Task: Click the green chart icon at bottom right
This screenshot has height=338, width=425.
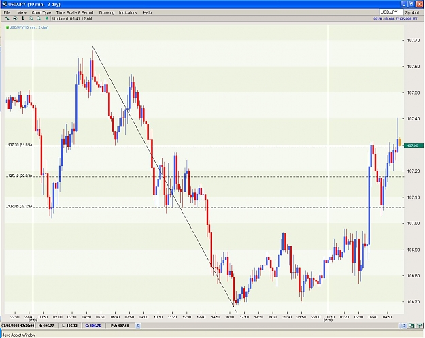Action: pos(411,326)
